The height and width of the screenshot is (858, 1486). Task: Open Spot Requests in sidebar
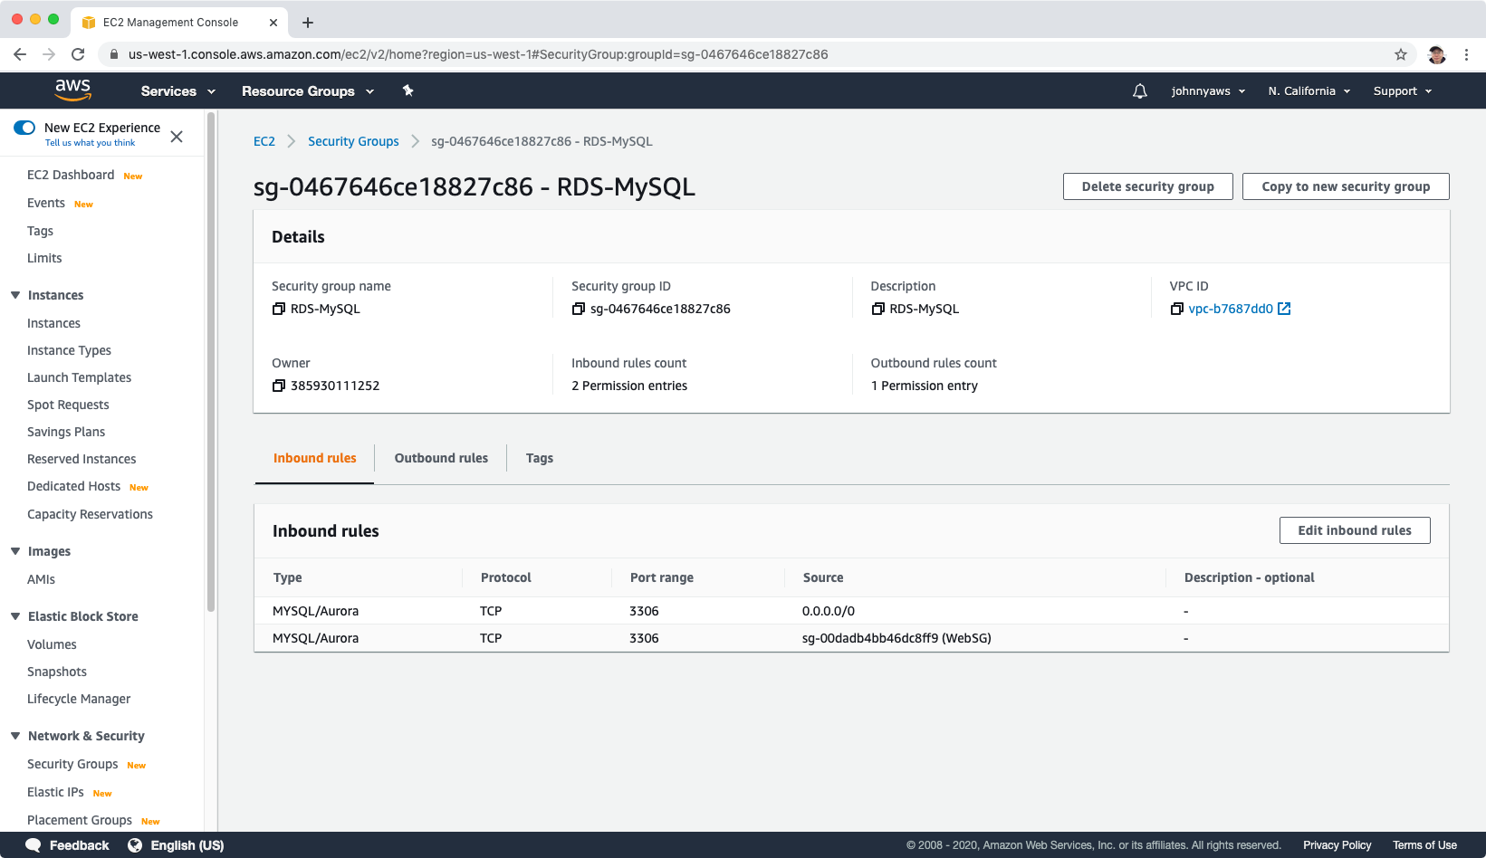68,405
